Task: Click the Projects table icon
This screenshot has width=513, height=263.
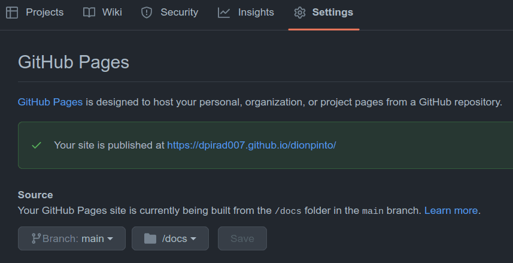Action: pos(12,13)
